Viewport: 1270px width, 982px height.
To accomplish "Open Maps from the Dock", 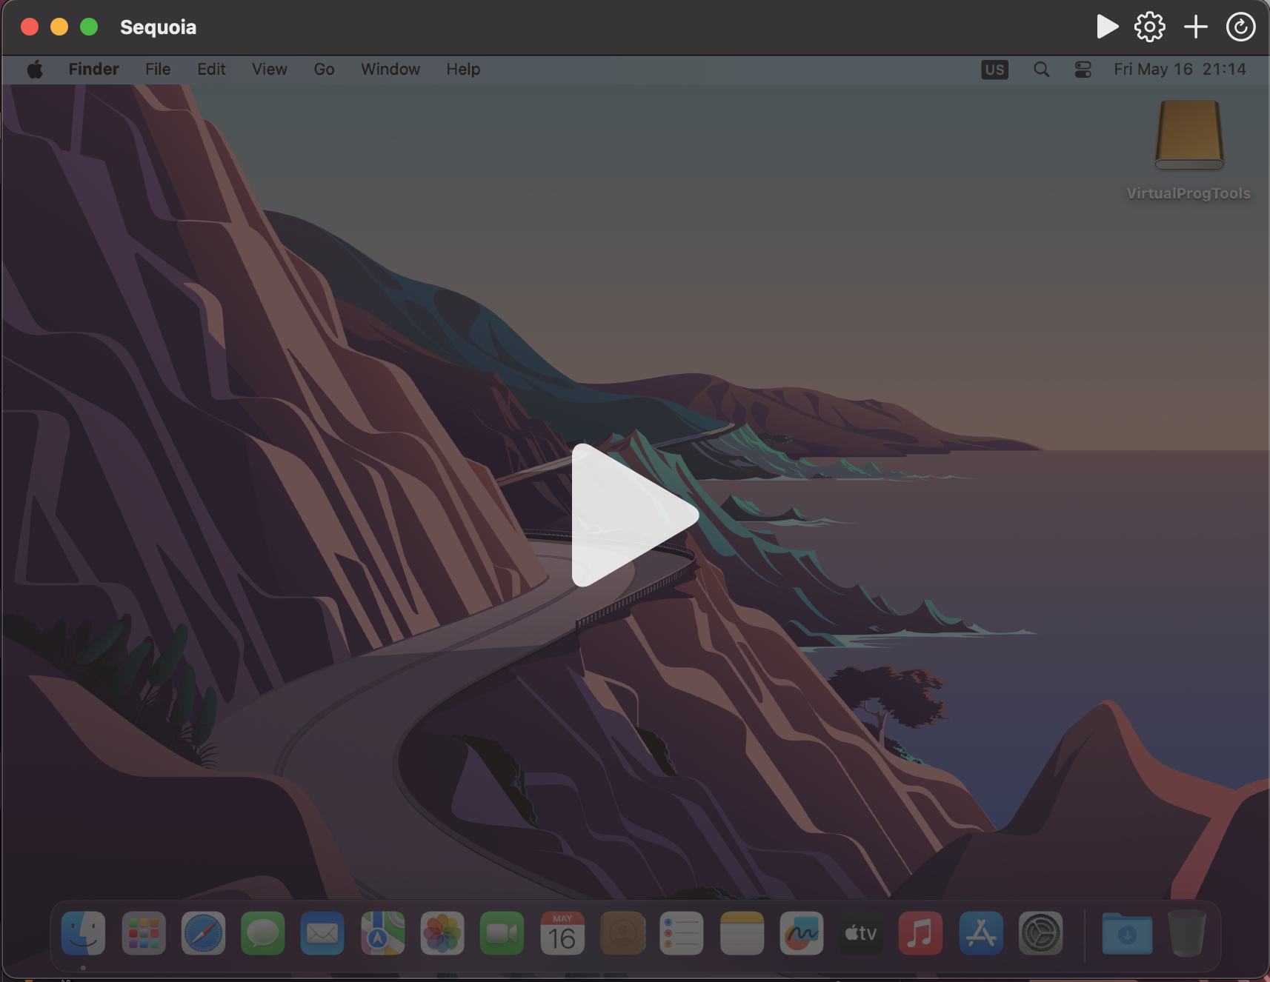I will coord(382,933).
